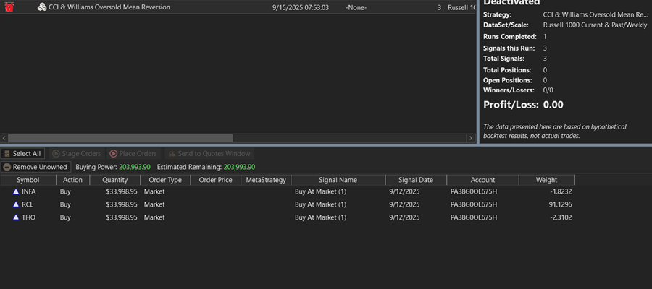The image size is (652, 289).
Task: Click the CCI & Williams strategy icon
Action: pyautogui.click(x=42, y=7)
